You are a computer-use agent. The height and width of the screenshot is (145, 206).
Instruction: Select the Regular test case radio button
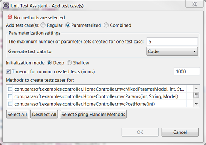pos(43,25)
